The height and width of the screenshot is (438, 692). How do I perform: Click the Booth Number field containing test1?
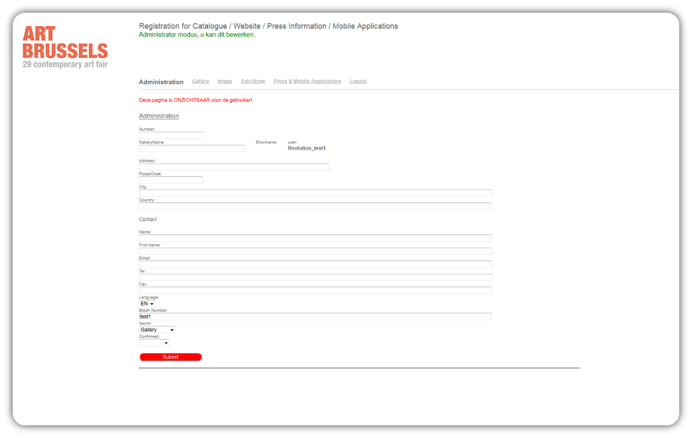pos(315,317)
